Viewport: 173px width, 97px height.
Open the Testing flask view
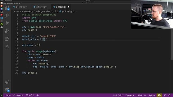[7, 46]
